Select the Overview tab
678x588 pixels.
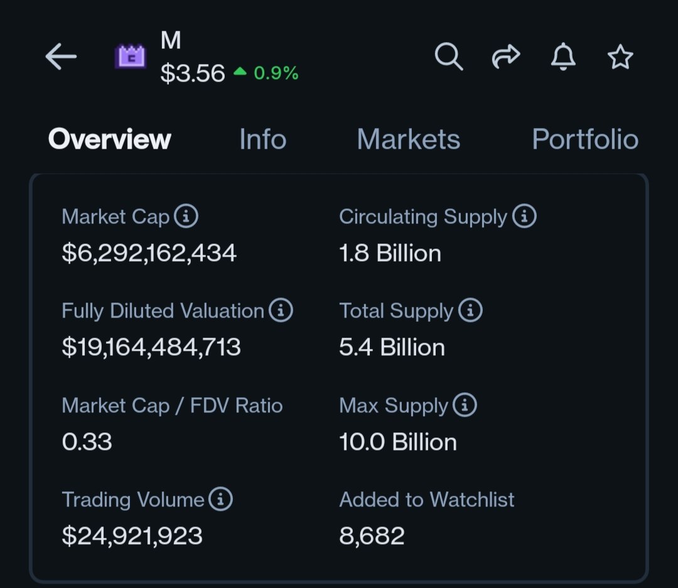pos(109,139)
